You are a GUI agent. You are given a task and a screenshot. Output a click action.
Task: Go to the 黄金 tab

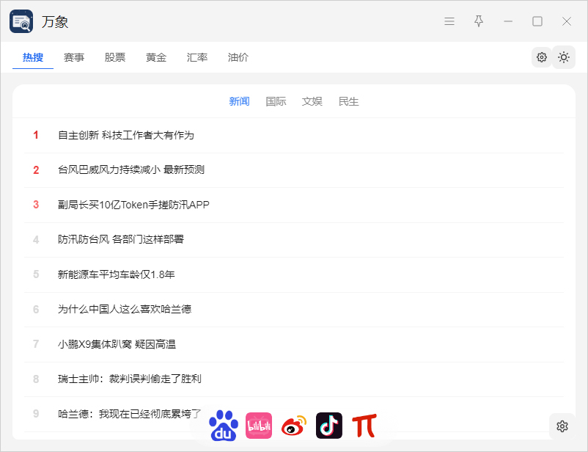156,57
